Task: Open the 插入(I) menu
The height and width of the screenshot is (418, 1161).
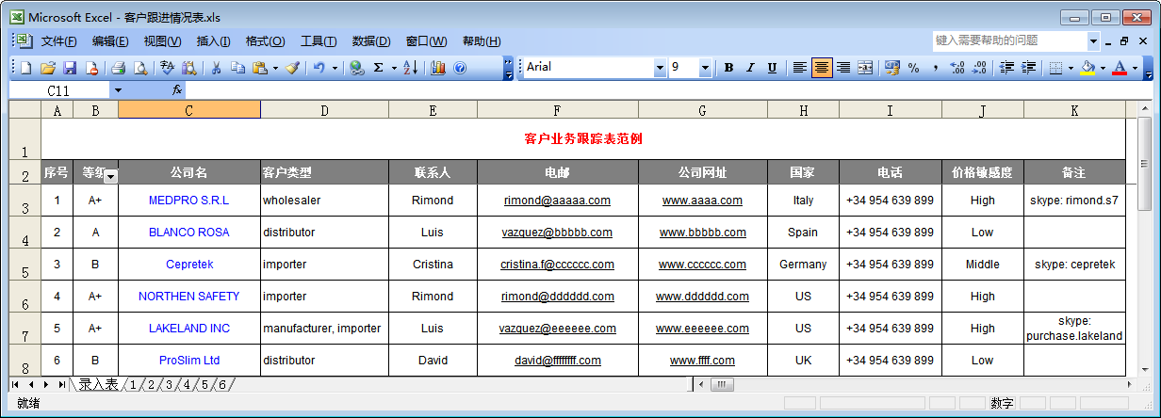Action: click(x=213, y=40)
